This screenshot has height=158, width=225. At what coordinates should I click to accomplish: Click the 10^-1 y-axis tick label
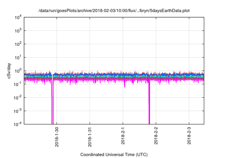(18, 84)
